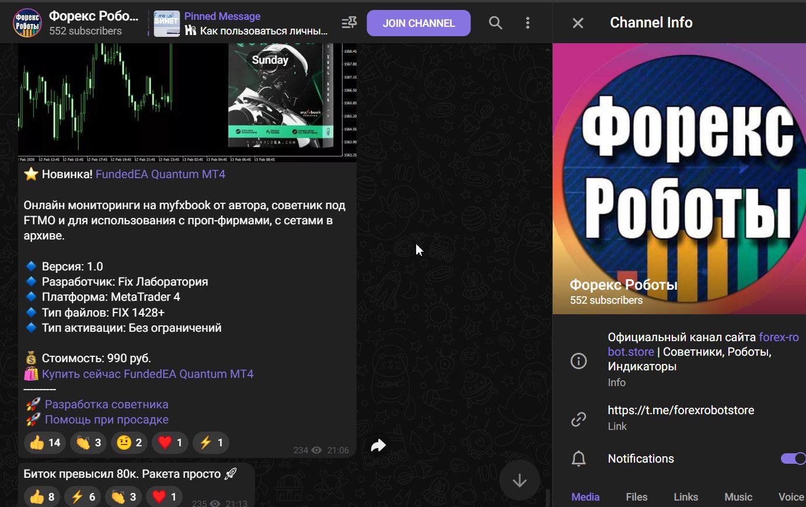Click the Форекс Роботы title in chat header

click(x=93, y=16)
